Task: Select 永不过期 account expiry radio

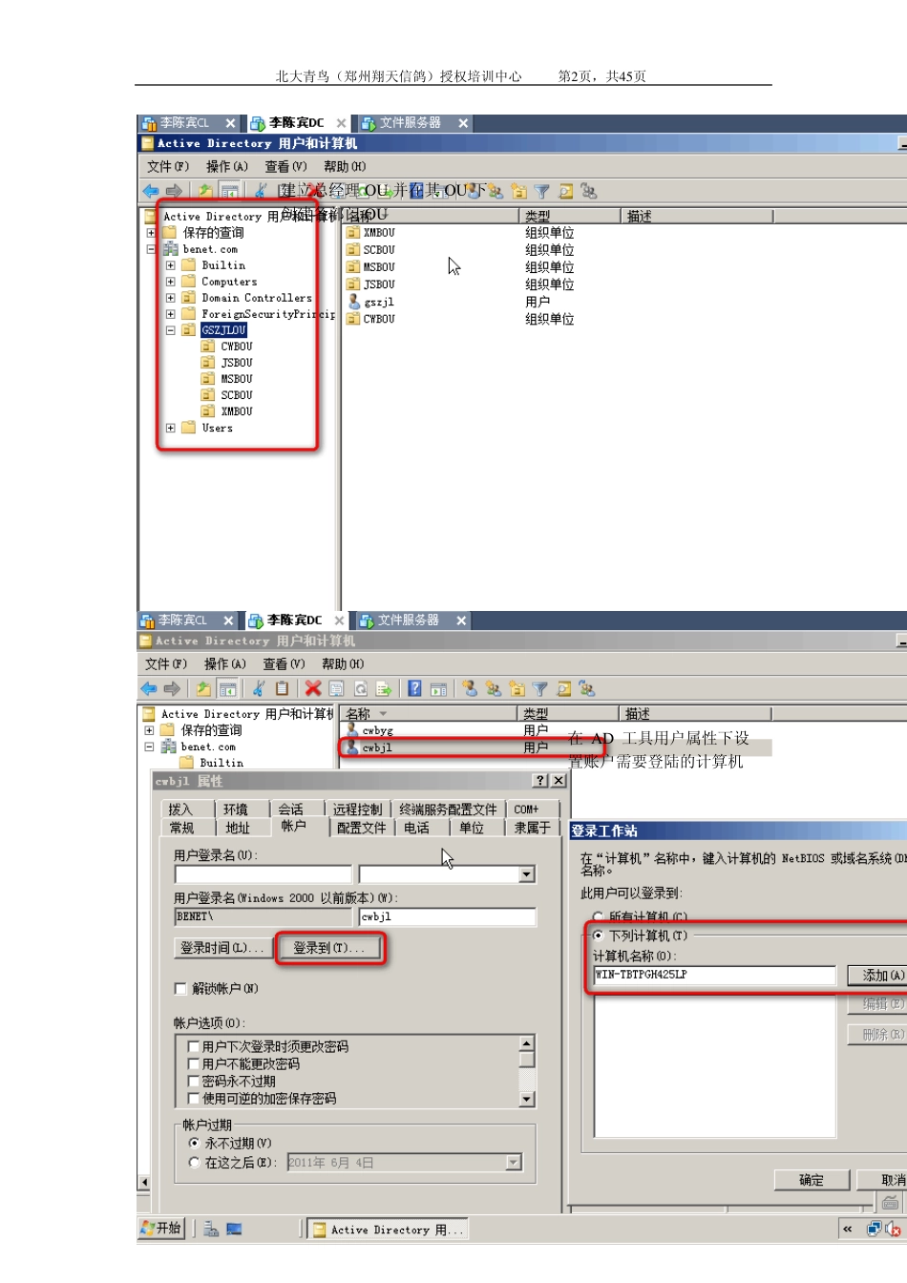Action: [x=194, y=1143]
